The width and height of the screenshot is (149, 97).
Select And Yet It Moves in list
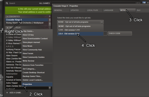click(x=14, y=68)
